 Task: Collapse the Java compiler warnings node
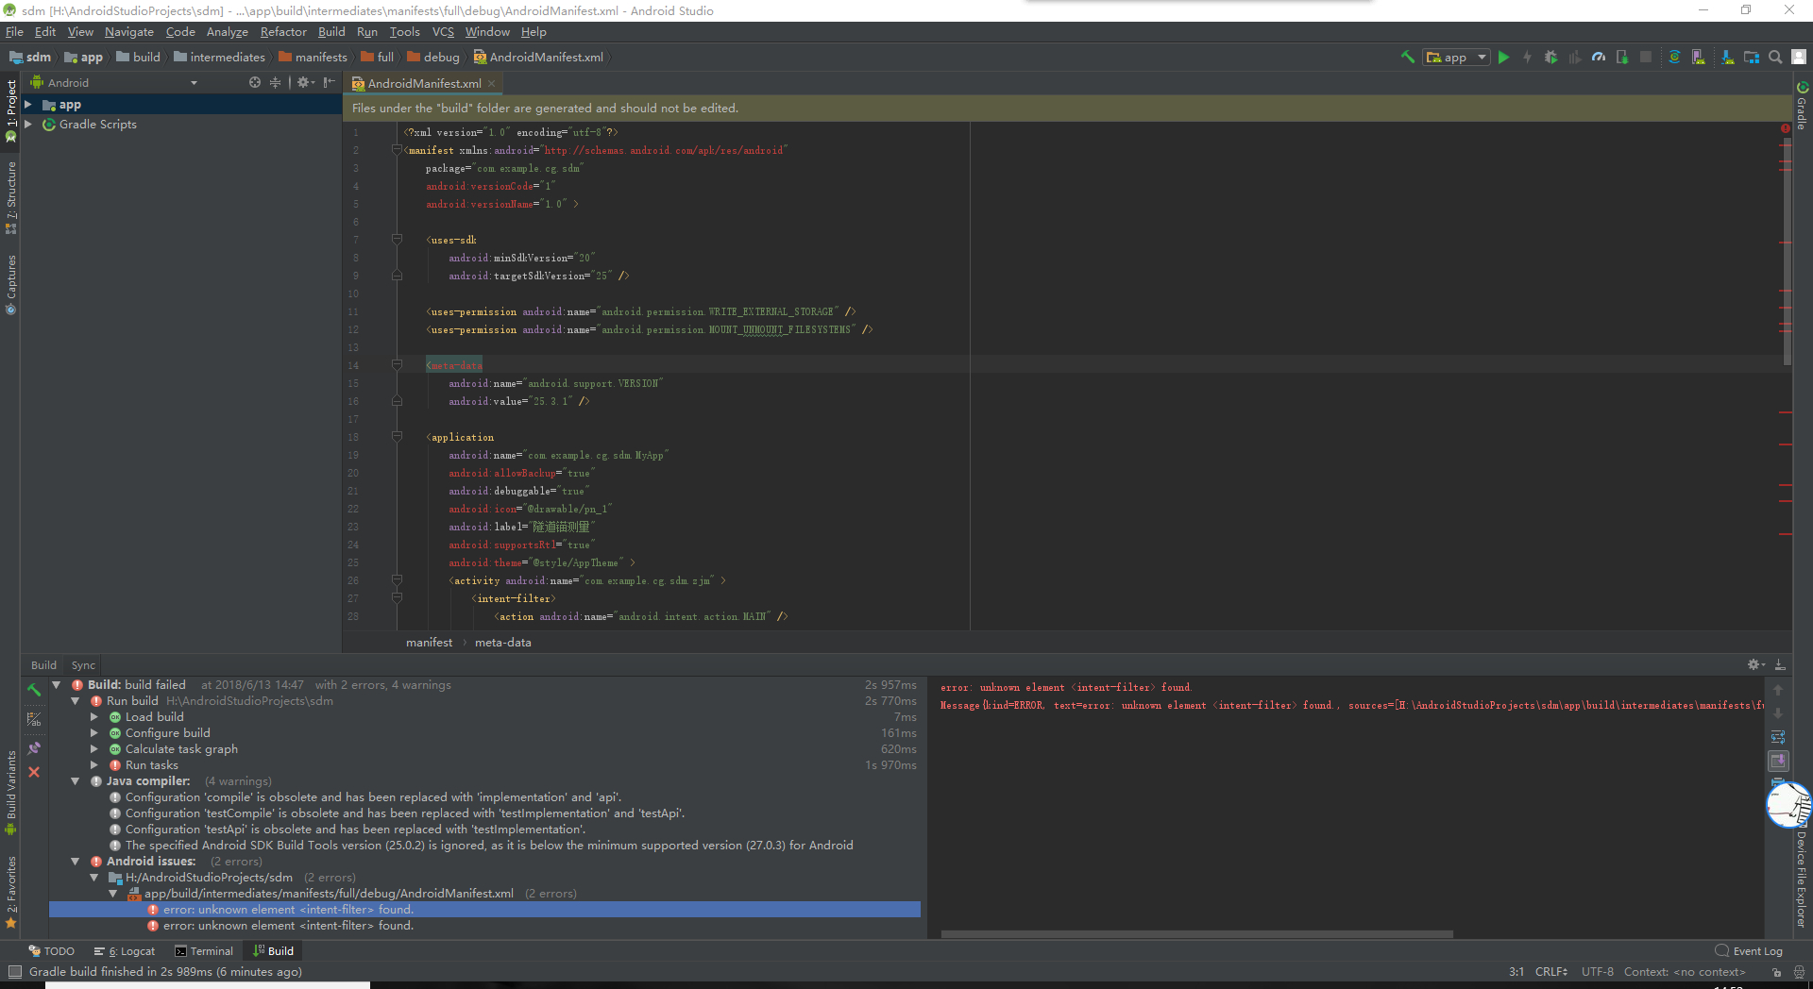(x=75, y=781)
